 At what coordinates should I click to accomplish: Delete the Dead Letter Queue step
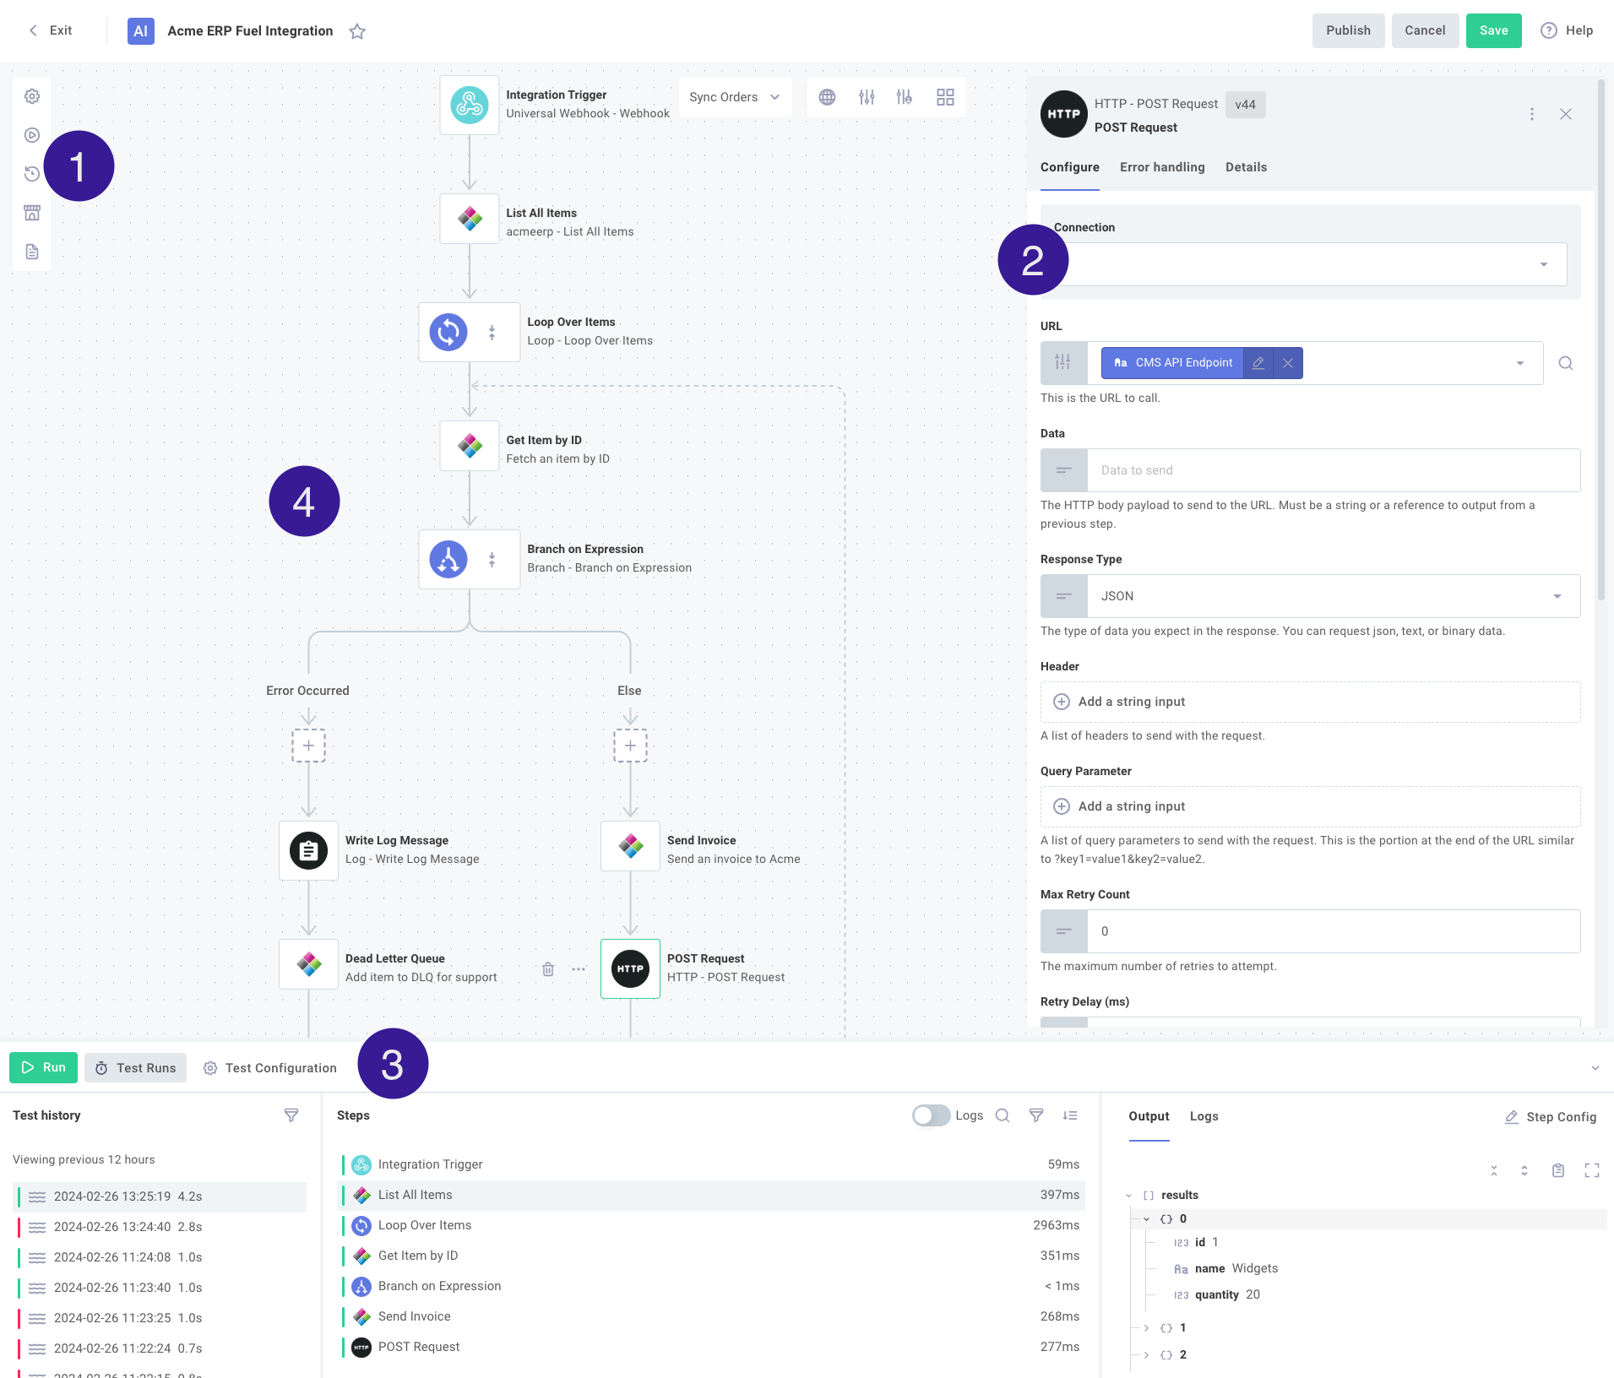pos(547,969)
